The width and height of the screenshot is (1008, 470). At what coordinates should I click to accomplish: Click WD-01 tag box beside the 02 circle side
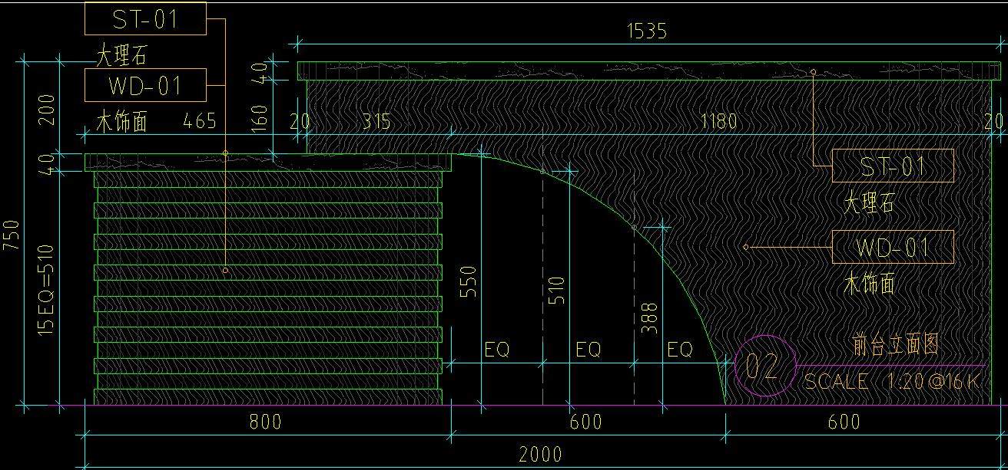(x=893, y=247)
